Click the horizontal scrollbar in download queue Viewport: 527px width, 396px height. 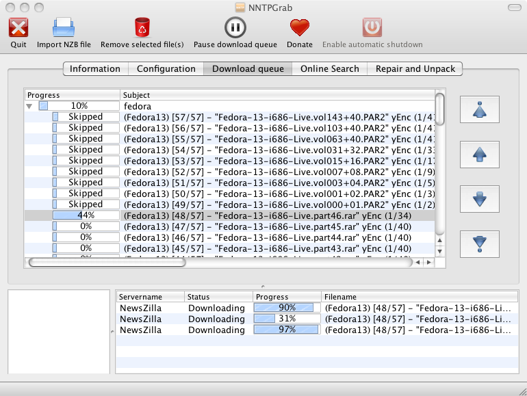tap(107, 262)
